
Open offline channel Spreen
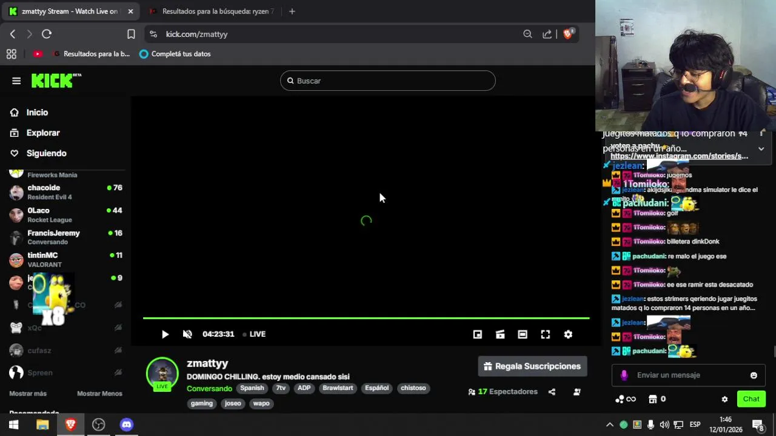coord(65,372)
